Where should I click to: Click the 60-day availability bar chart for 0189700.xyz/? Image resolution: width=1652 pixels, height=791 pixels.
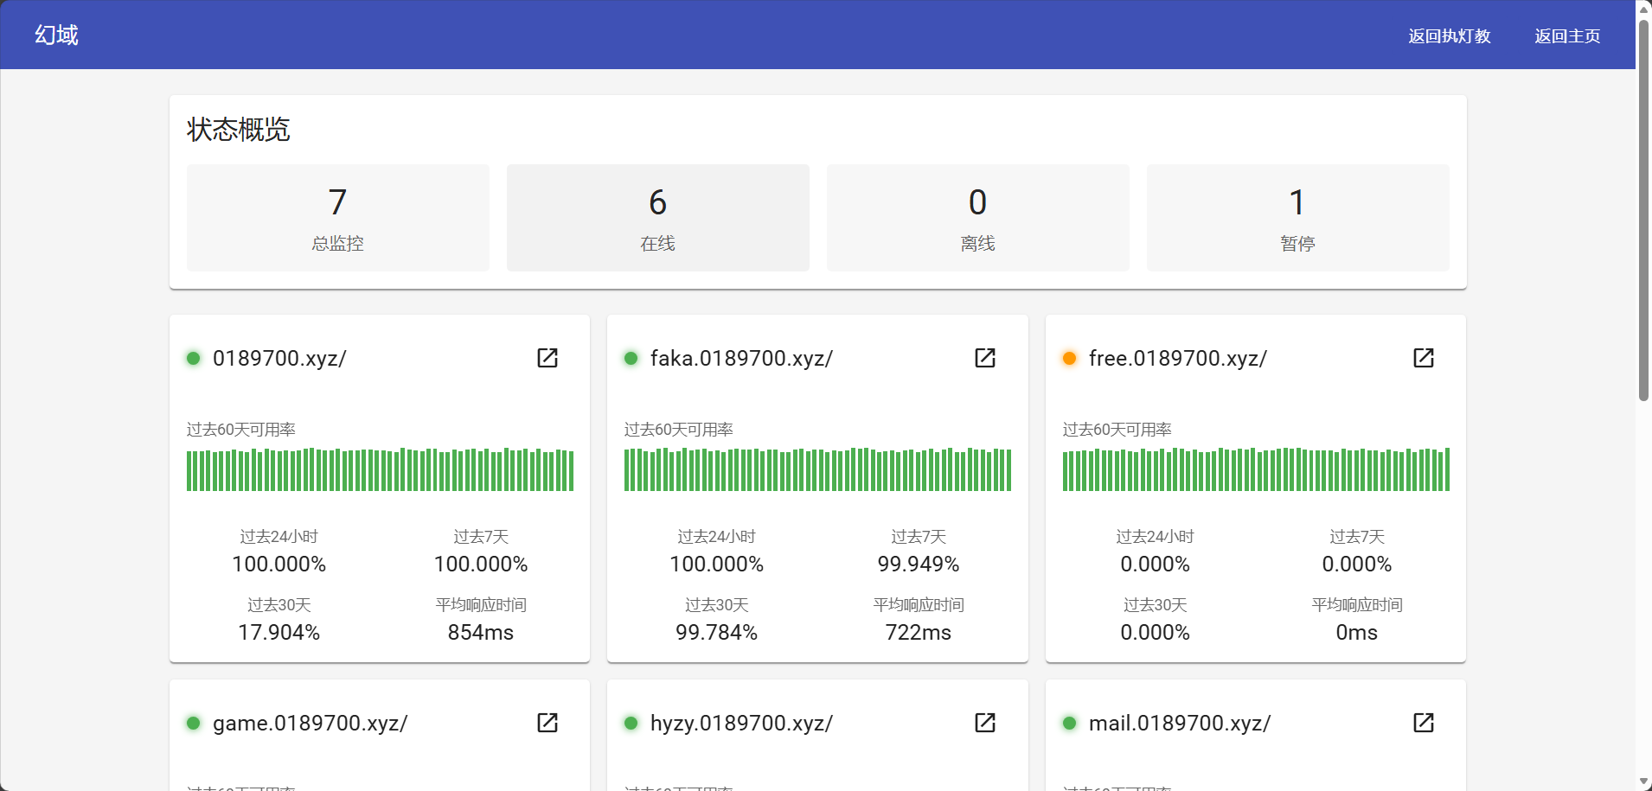[x=380, y=469]
